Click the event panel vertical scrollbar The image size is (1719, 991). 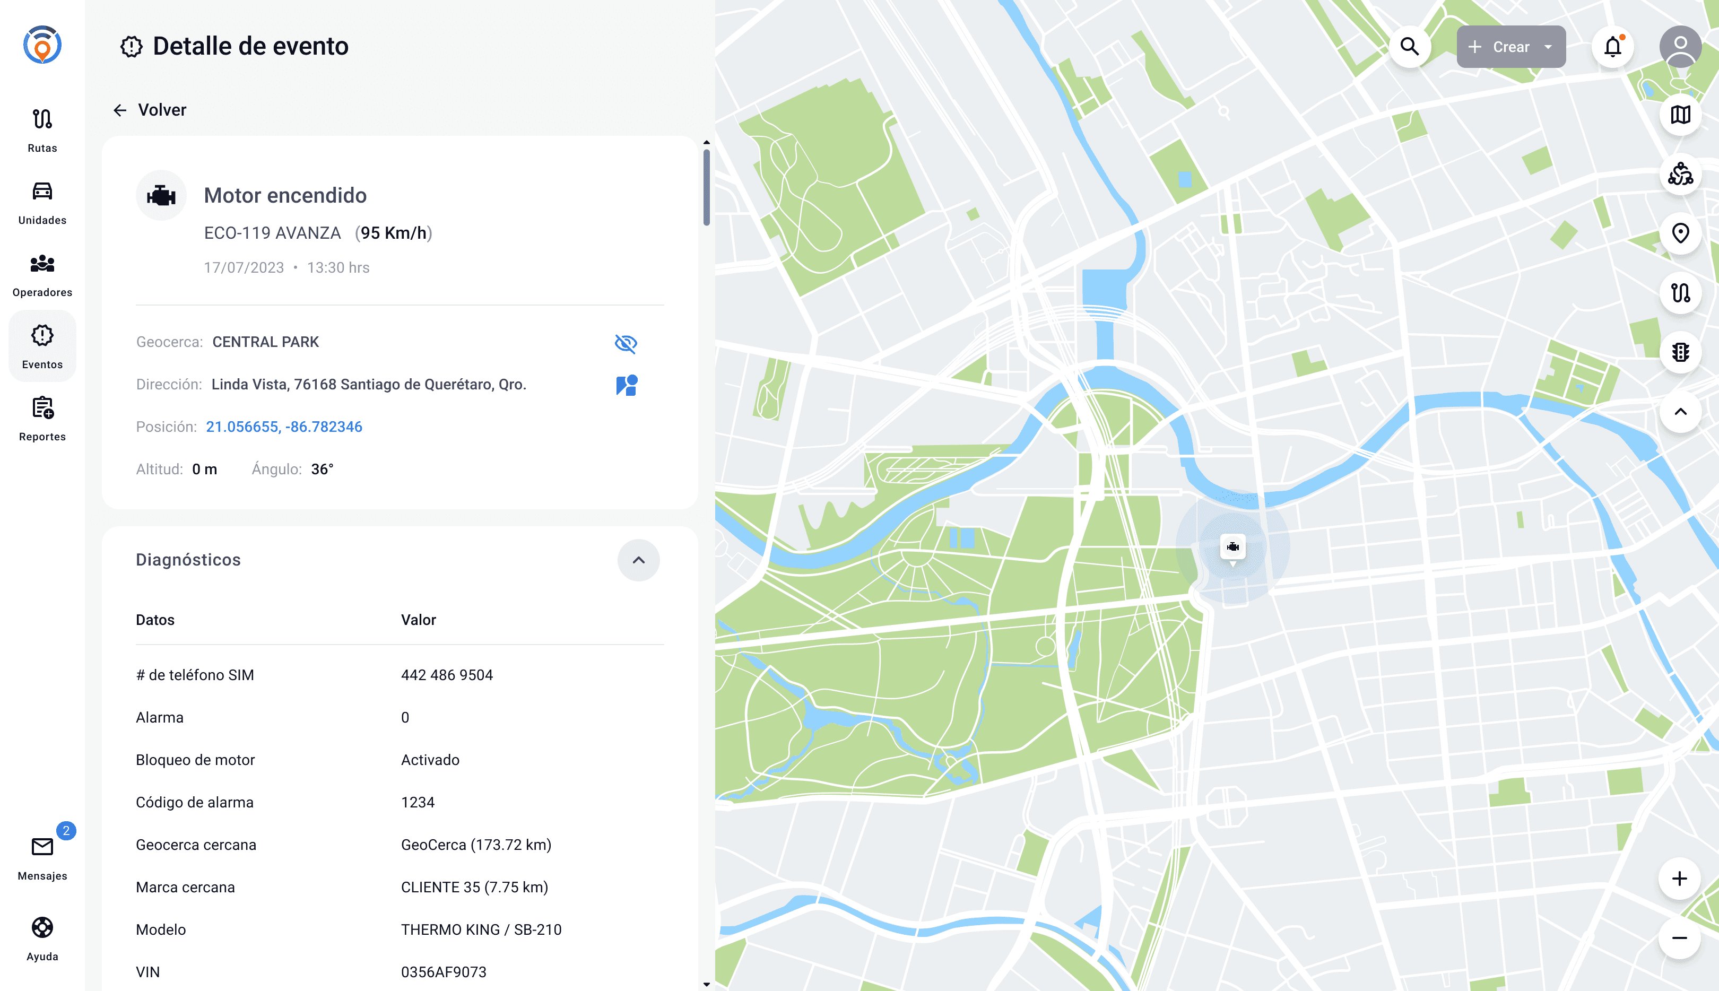tap(706, 187)
